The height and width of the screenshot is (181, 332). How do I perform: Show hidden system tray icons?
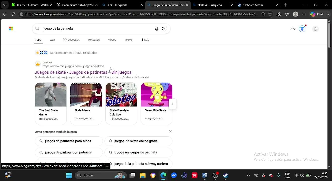[x=248, y=175]
